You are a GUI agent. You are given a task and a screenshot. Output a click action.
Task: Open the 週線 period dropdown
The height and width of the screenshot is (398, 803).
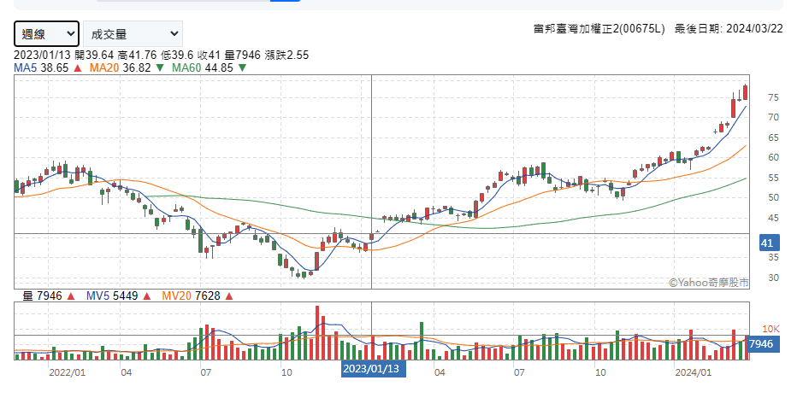[47, 33]
